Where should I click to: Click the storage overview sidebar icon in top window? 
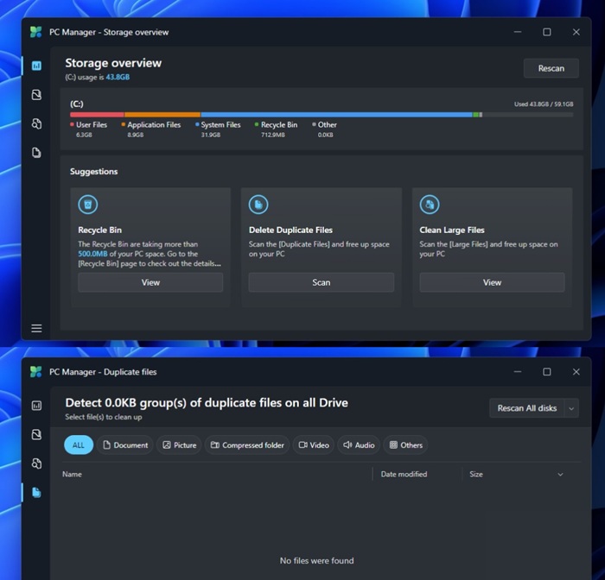tap(36, 66)
